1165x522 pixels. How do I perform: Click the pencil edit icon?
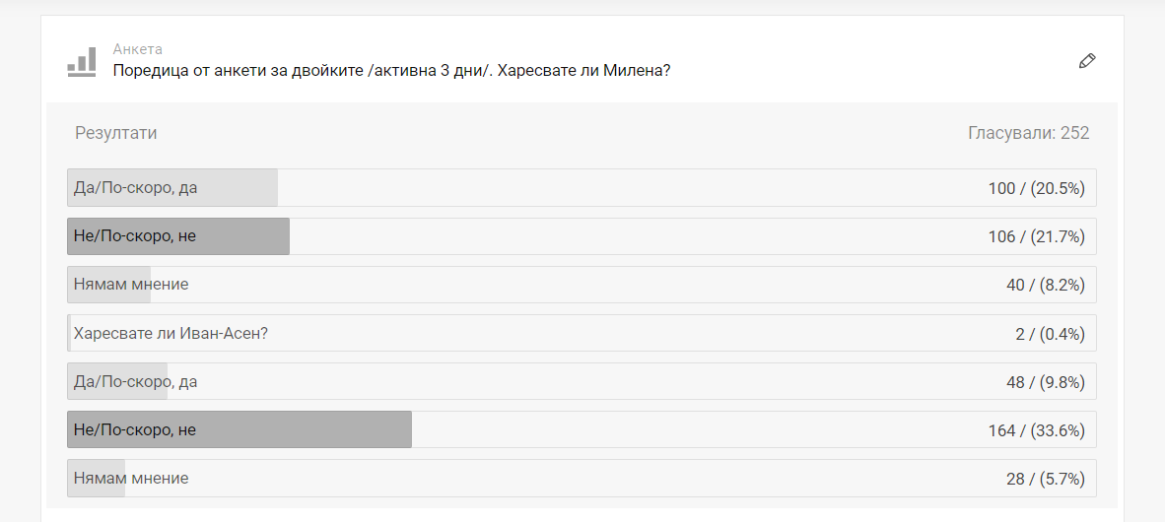click(1087, 61)
